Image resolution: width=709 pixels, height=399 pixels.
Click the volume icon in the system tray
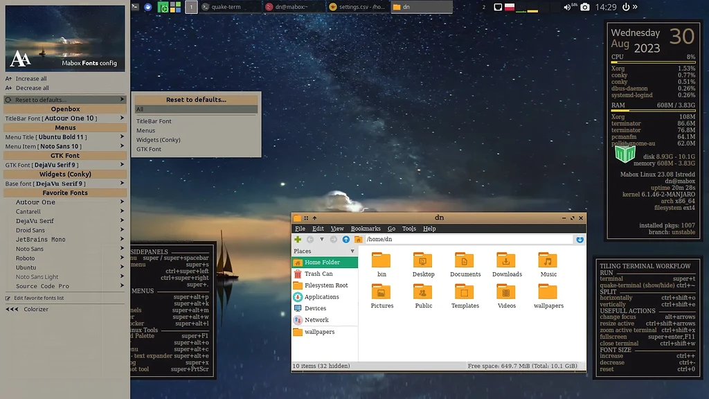[x=566, y=7]
